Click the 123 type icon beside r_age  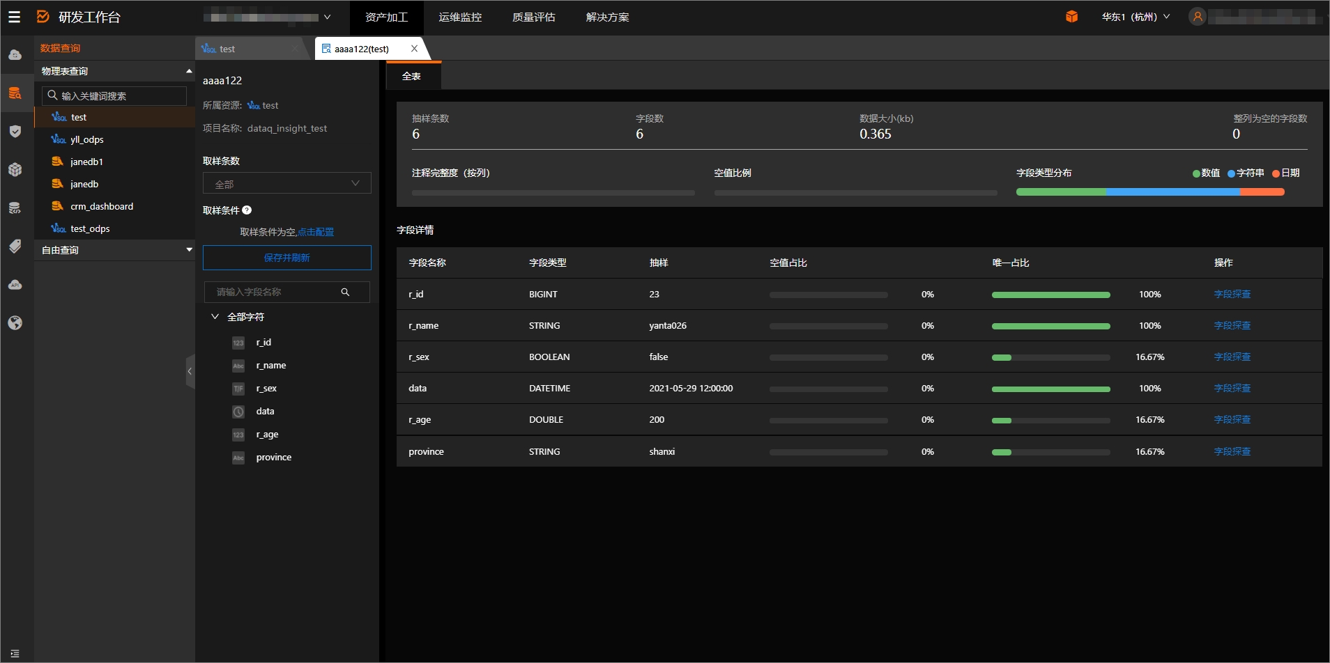tap(238, 435)
